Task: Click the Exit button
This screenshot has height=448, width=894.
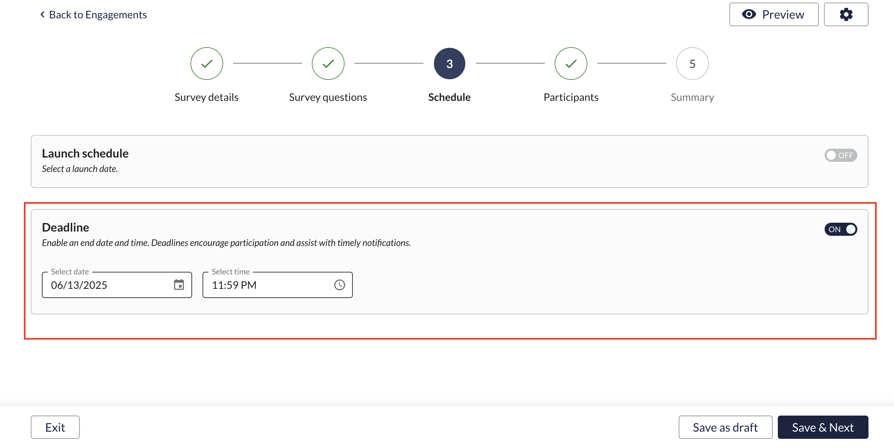Action: (55, 427)
